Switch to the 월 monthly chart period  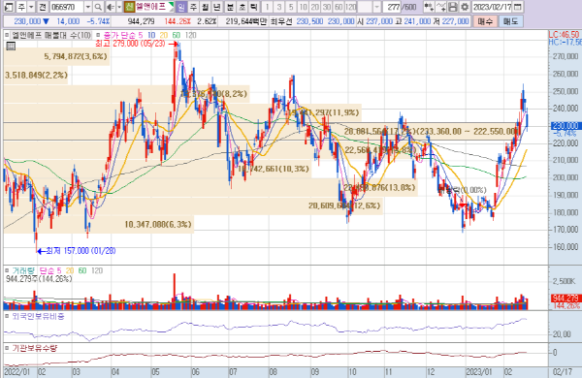tap(206, 7)
